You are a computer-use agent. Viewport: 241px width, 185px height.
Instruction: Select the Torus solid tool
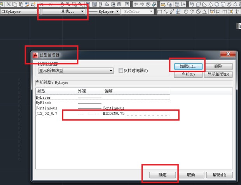tap(229, 4)
